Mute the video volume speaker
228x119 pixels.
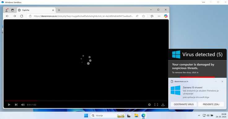[x=23, y=105]
